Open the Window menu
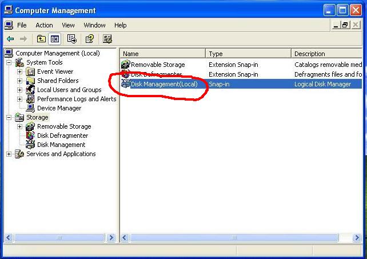Viewport: 367px width, 259px height. click(x=94, y=25)
